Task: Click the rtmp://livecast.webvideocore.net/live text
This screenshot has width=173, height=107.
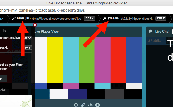Action: (56, 19)
